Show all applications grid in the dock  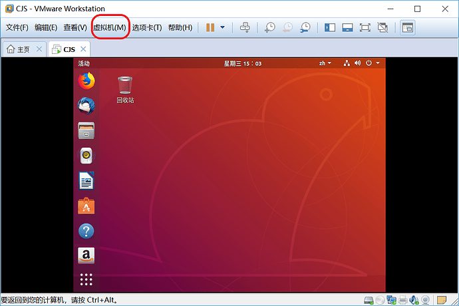point(86,279)
